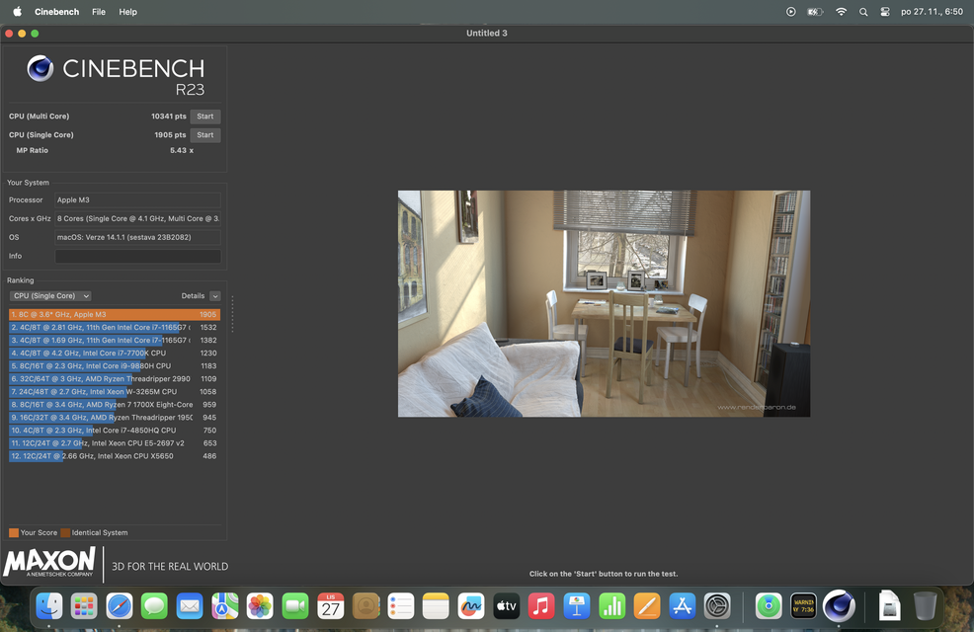Open Safari from the Dock
The image size is (974, 632).
120,605
